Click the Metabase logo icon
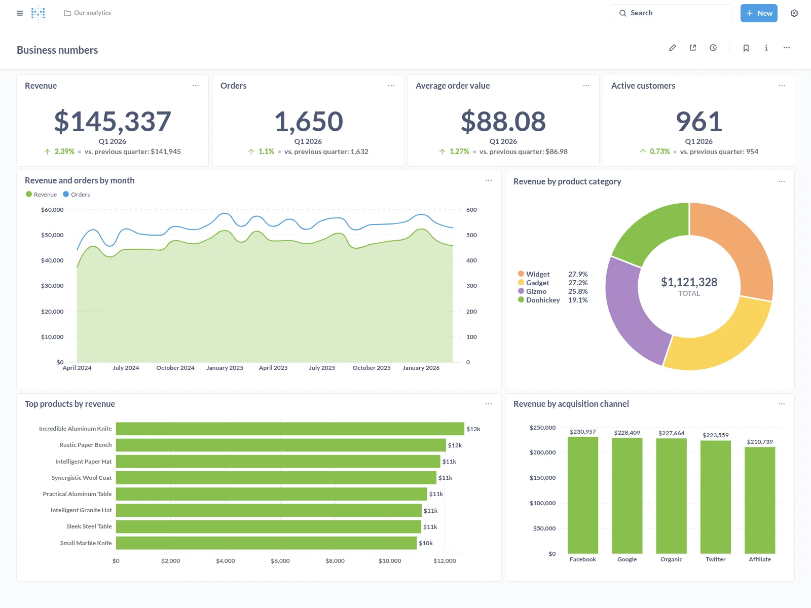The height and width of the screenshot is (608, 811). (x=38, y=13)
